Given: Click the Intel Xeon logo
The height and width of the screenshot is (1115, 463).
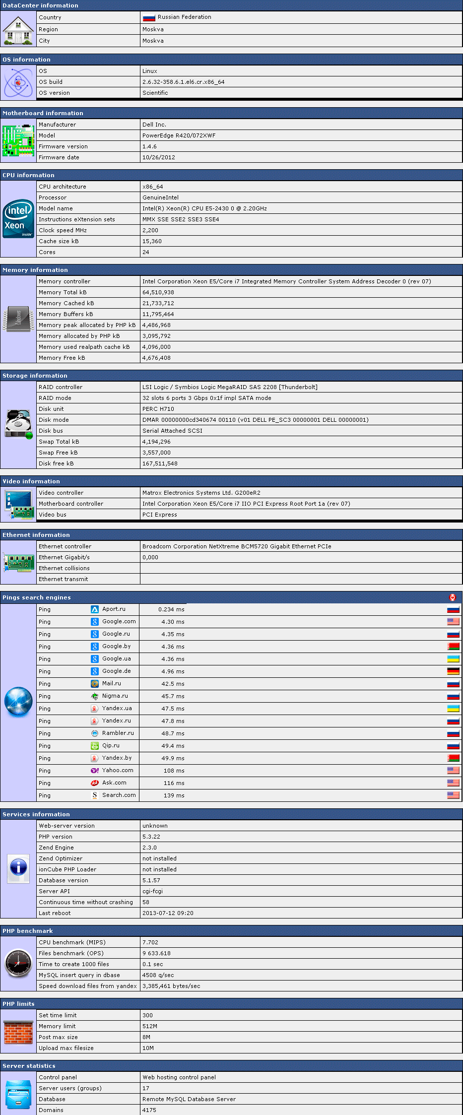Looking at the screenshot, I should coord(18,219).
